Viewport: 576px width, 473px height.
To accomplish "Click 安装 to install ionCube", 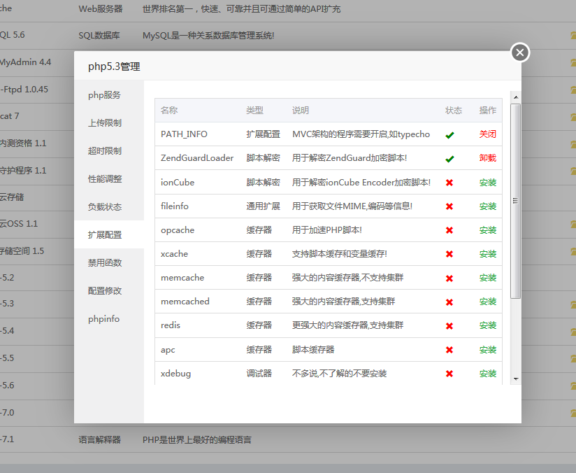I will [488, 182].
